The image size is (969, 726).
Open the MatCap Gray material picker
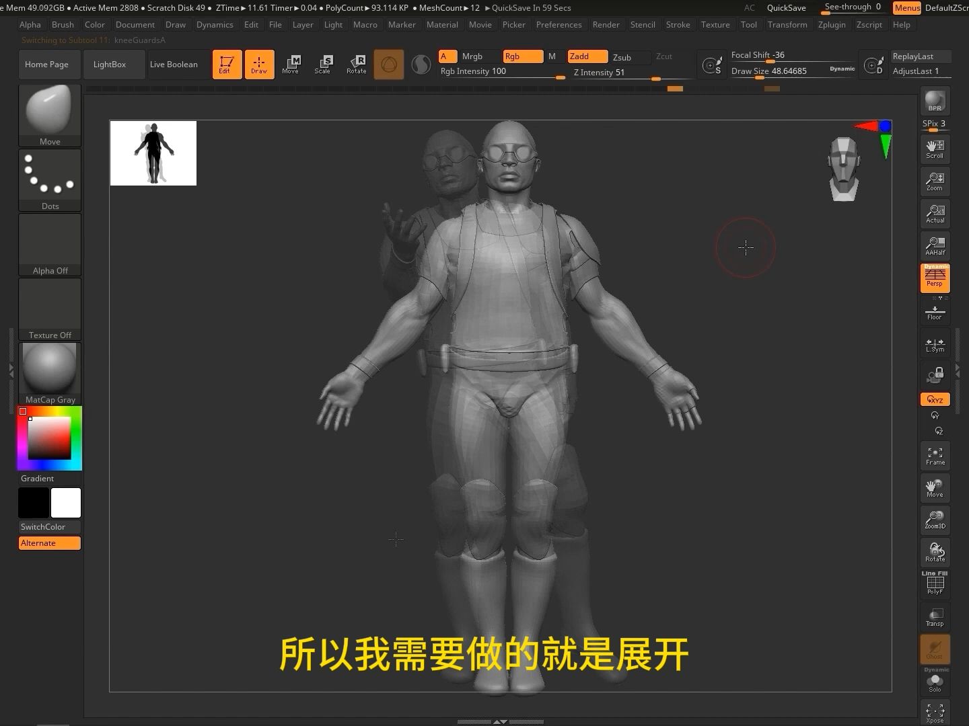click(50, 374)
